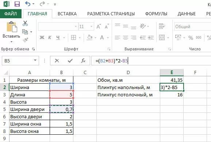
Task: Click the Undo arrow icon
Action: (x=28, y=4)
